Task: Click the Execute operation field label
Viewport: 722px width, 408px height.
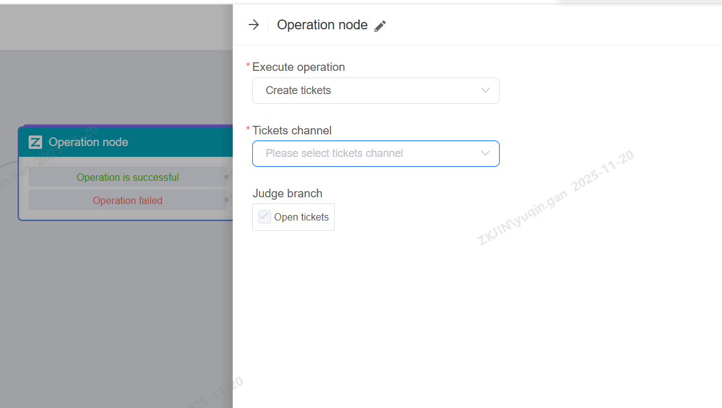Action: 298,67
